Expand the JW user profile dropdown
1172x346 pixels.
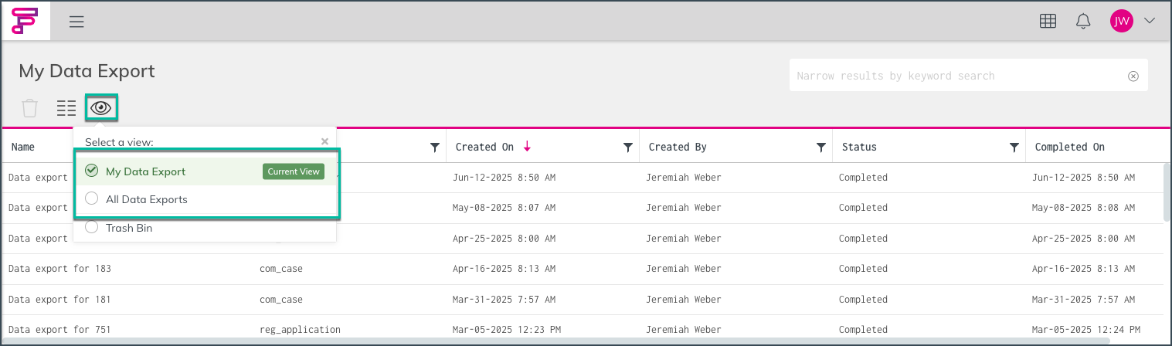click(1150, 21)
